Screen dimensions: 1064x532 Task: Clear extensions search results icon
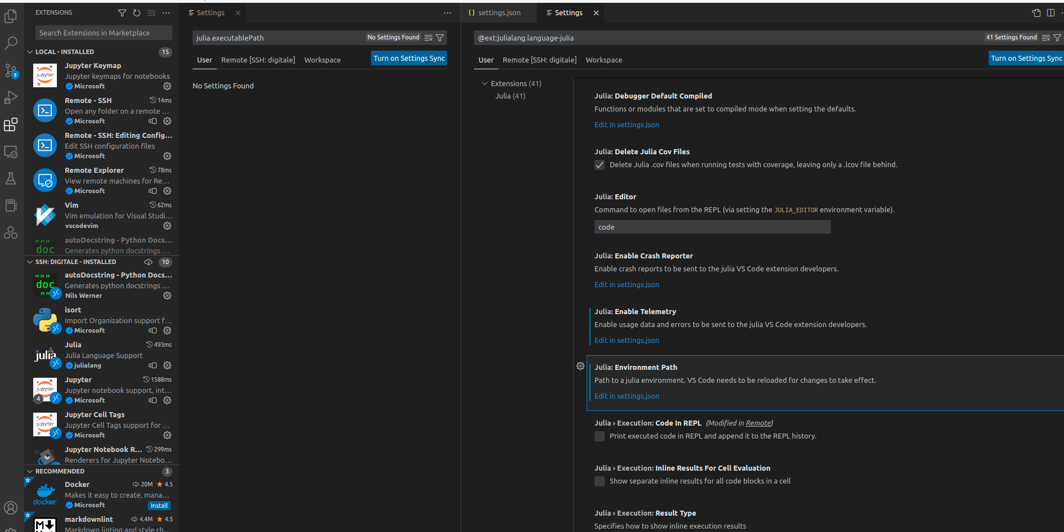click(151, 12)
